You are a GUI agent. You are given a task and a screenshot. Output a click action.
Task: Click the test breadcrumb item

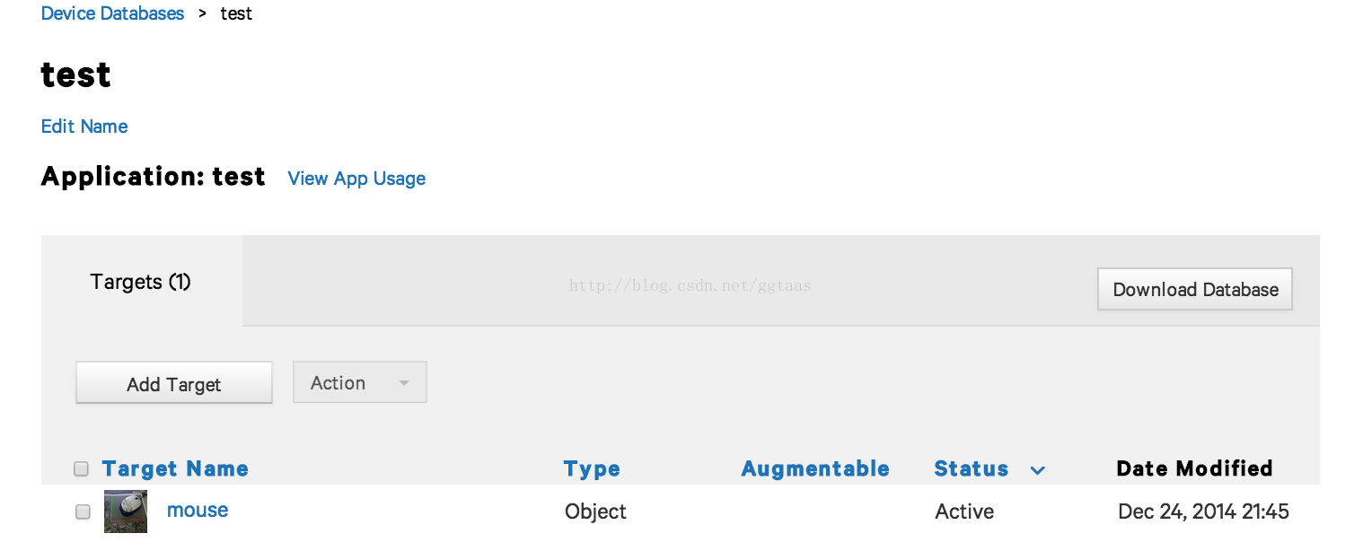tap(236, 13)
